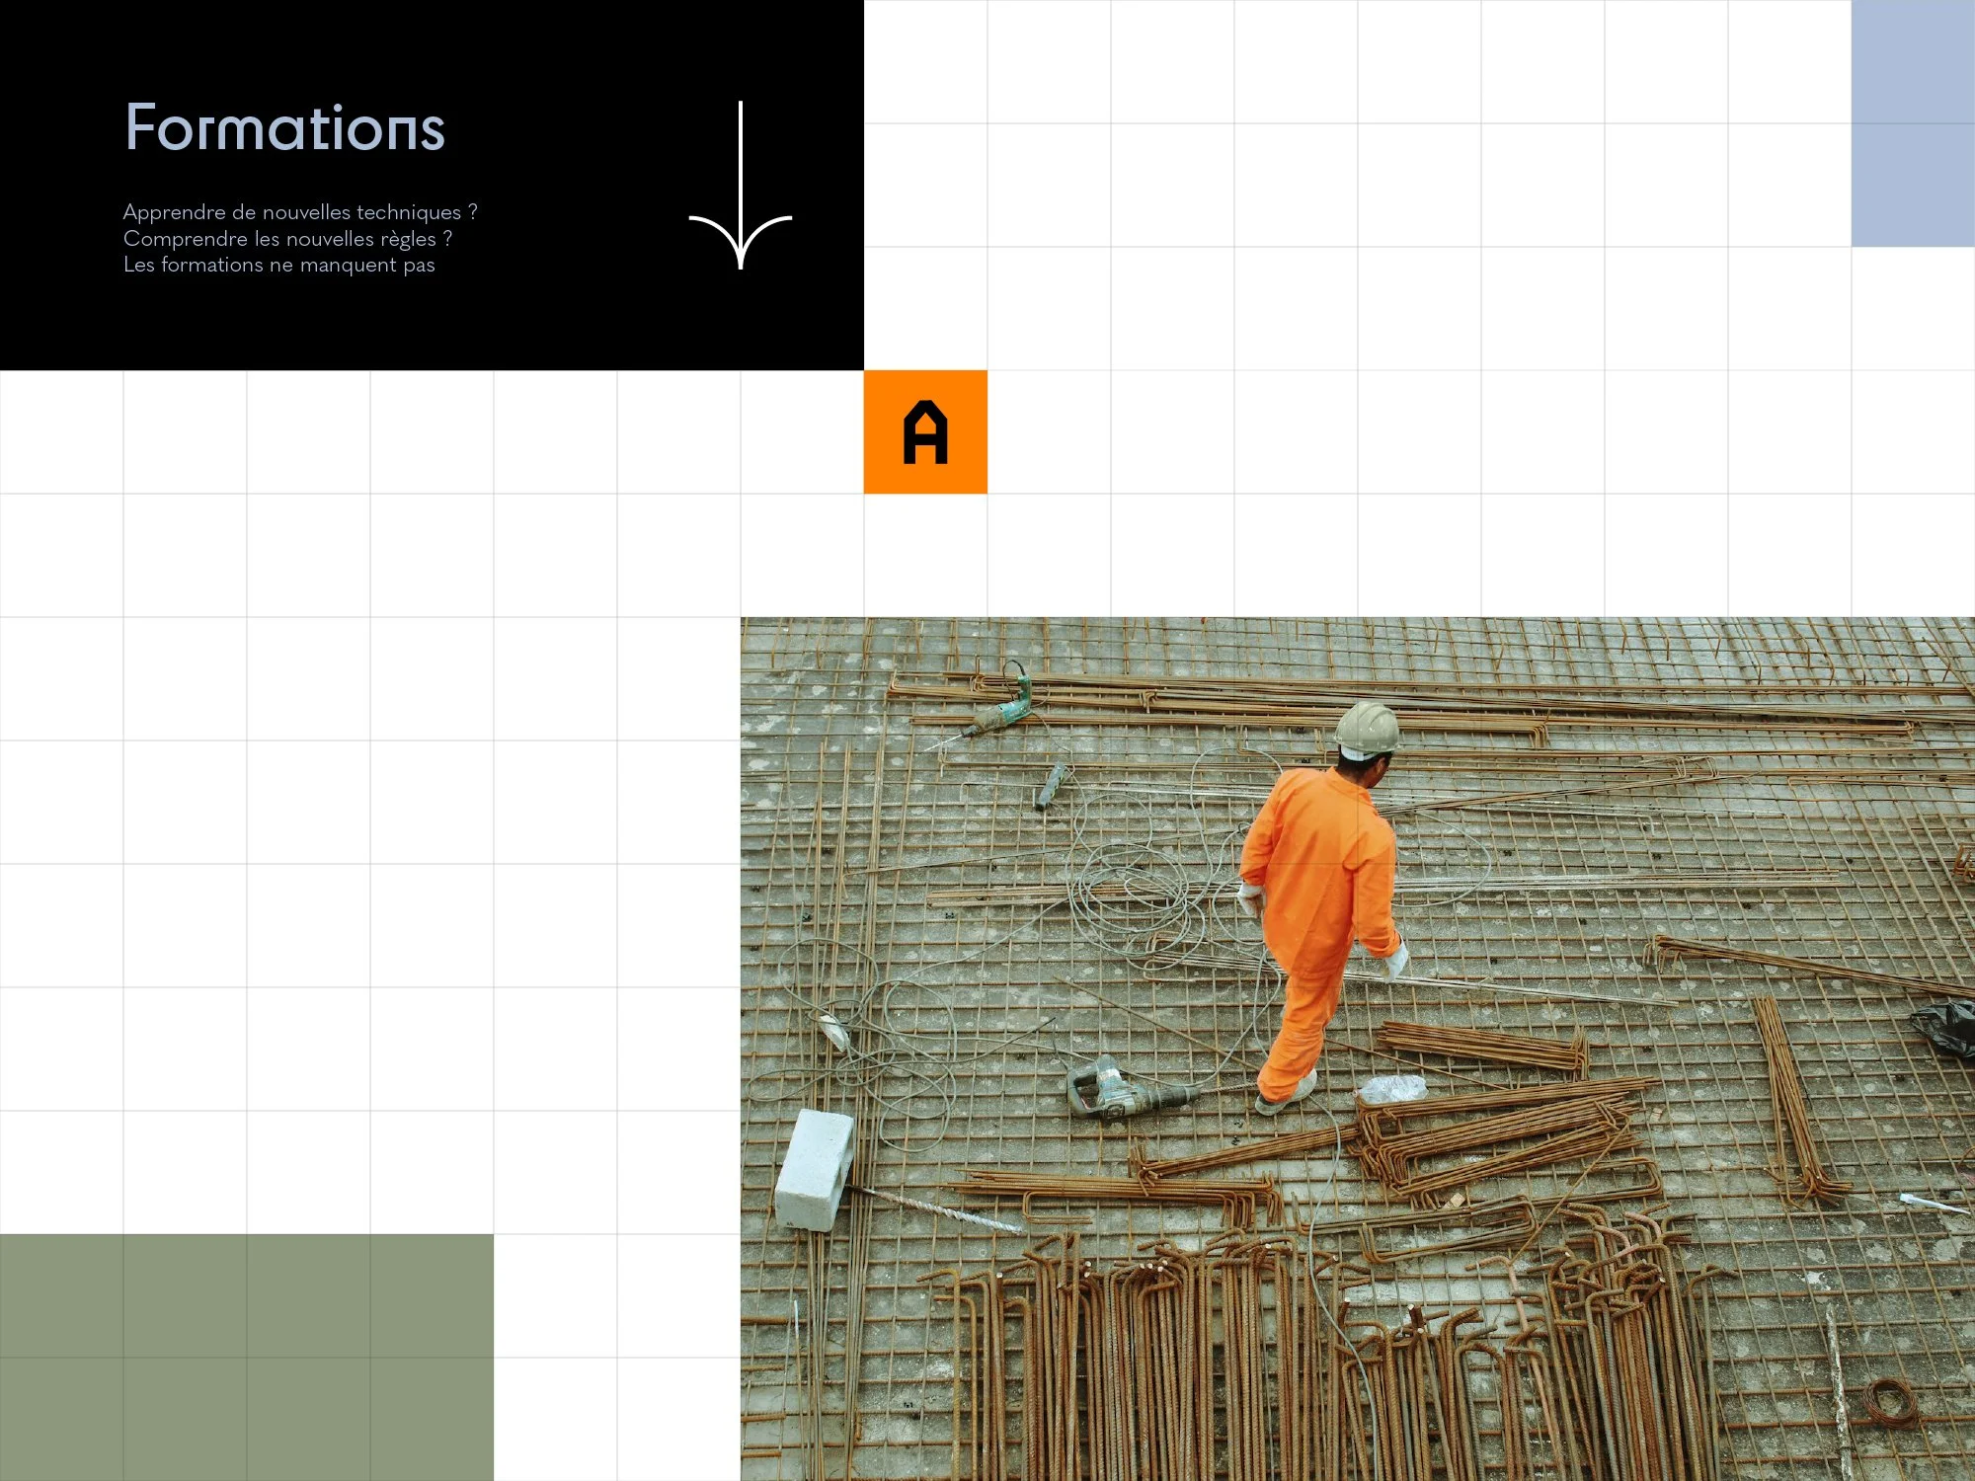The image size is (1975, 1481).
Task: Select the olive green color block
Action: (246, 1357)
